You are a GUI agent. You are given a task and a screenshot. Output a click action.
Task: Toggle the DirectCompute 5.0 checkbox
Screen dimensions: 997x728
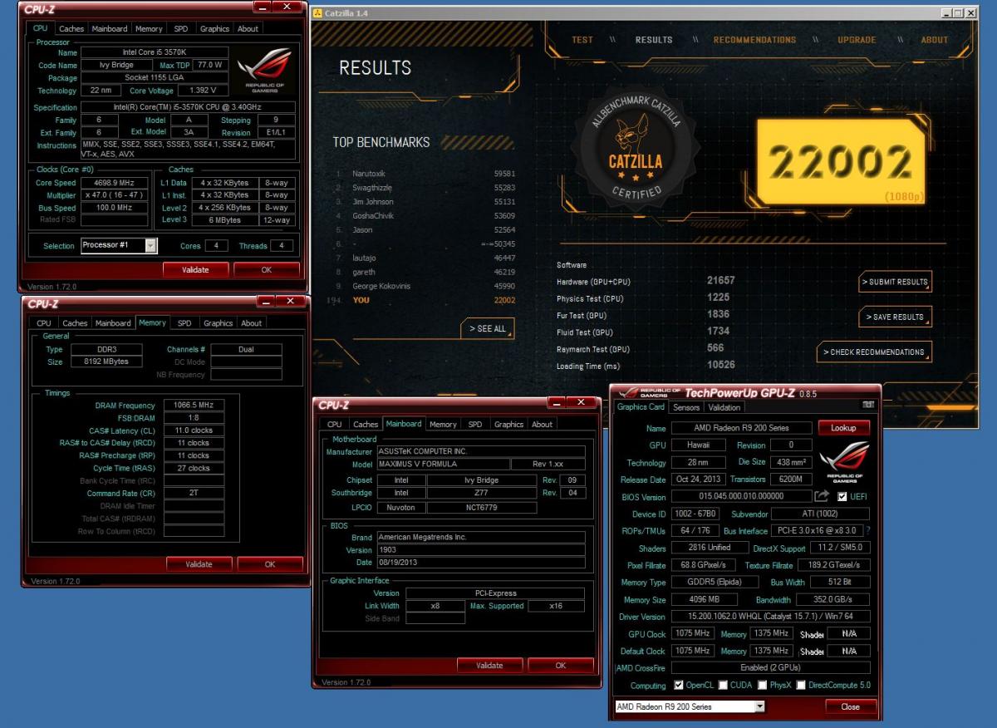tap(801, 685)
